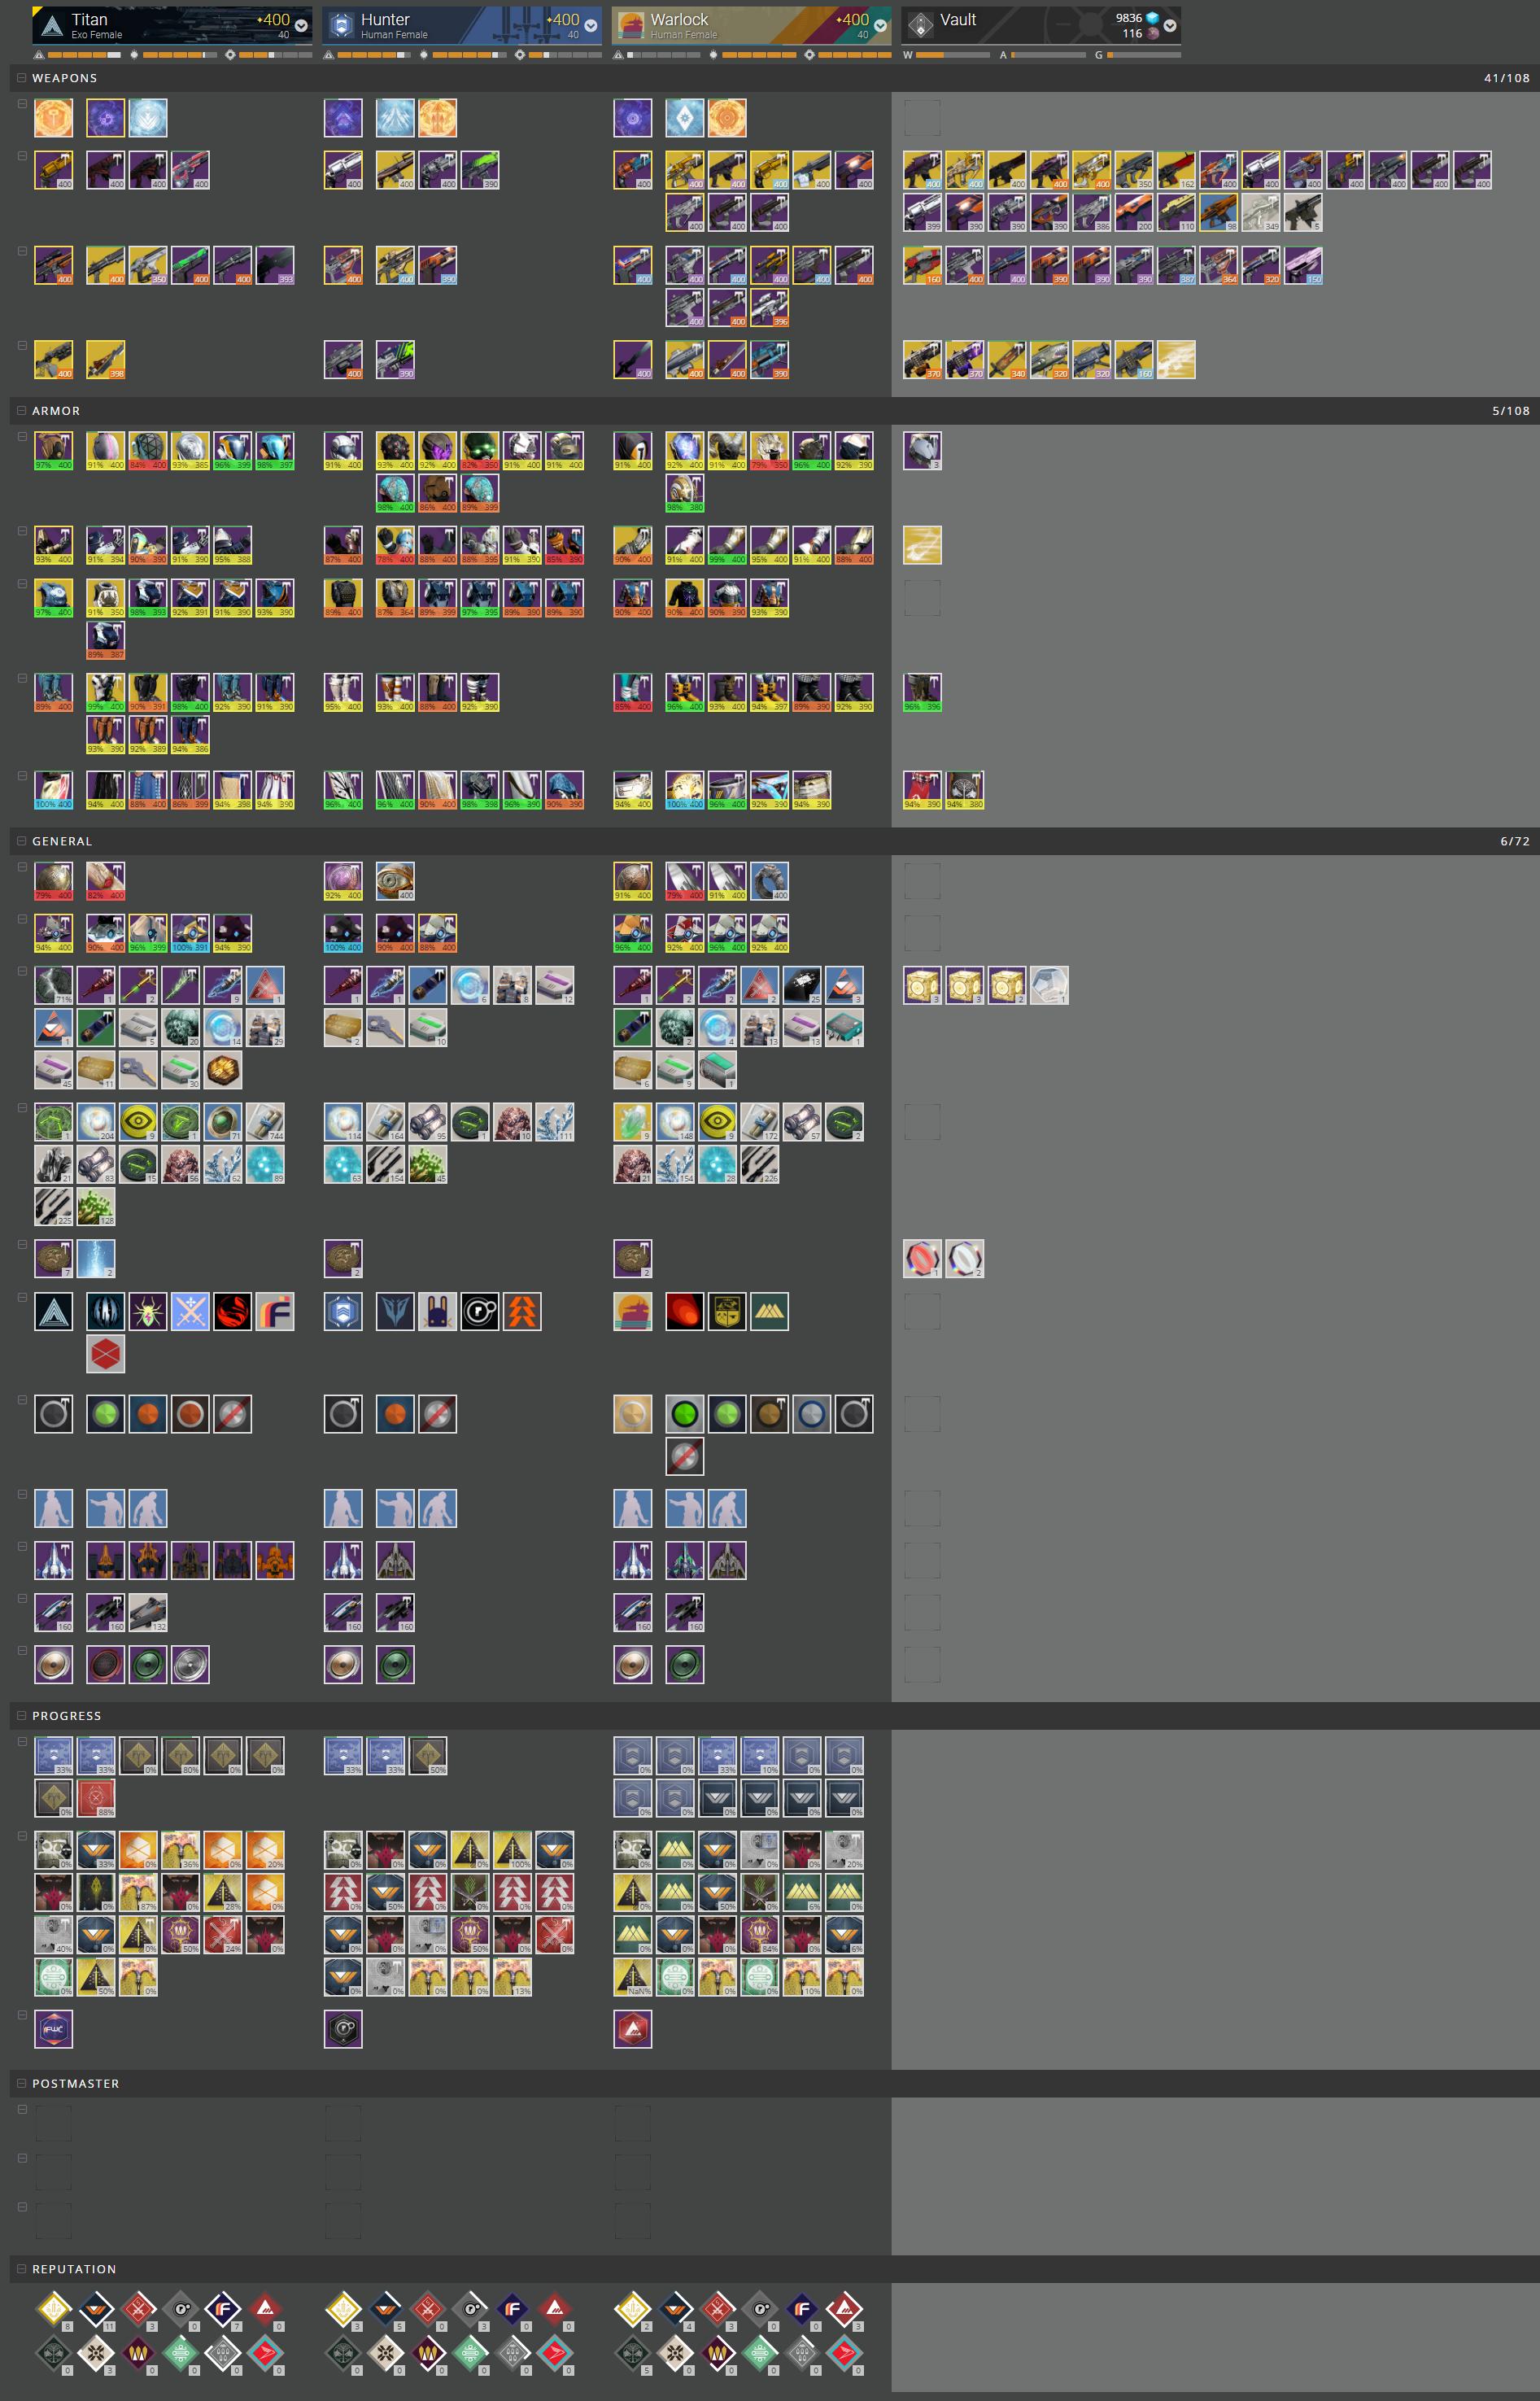The image size is (1540, 2401).
Task: Select Titan's Future War Cult emblem in General
Action: pos(275,1312)
